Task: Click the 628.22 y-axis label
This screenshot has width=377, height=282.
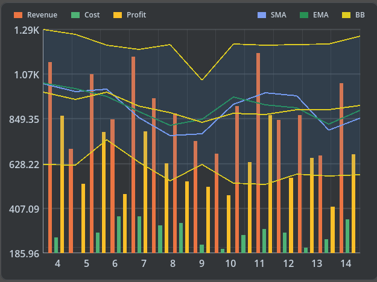Action: (x=24, y=164)
